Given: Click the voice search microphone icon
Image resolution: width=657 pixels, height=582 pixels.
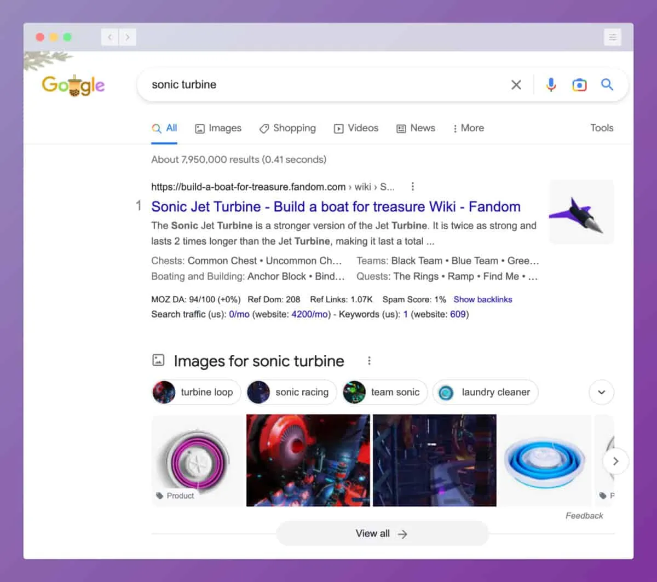Looking at the screenshot, I should pos(551,85).
